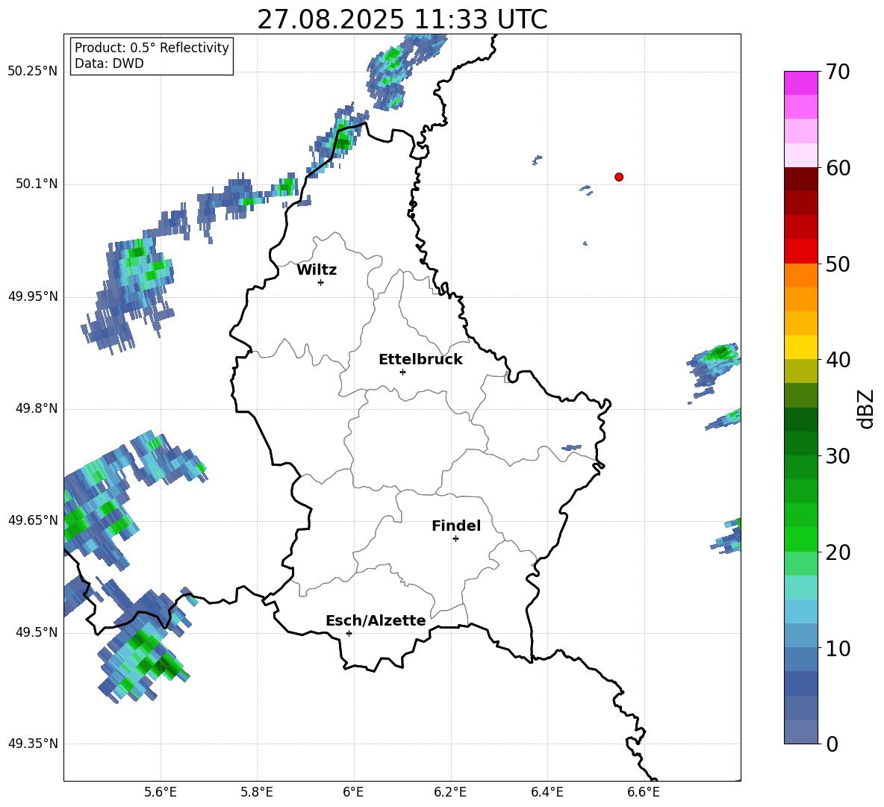Click the 50.1°N latitude label
Screen dimensions: 884x807
point(36,184)
